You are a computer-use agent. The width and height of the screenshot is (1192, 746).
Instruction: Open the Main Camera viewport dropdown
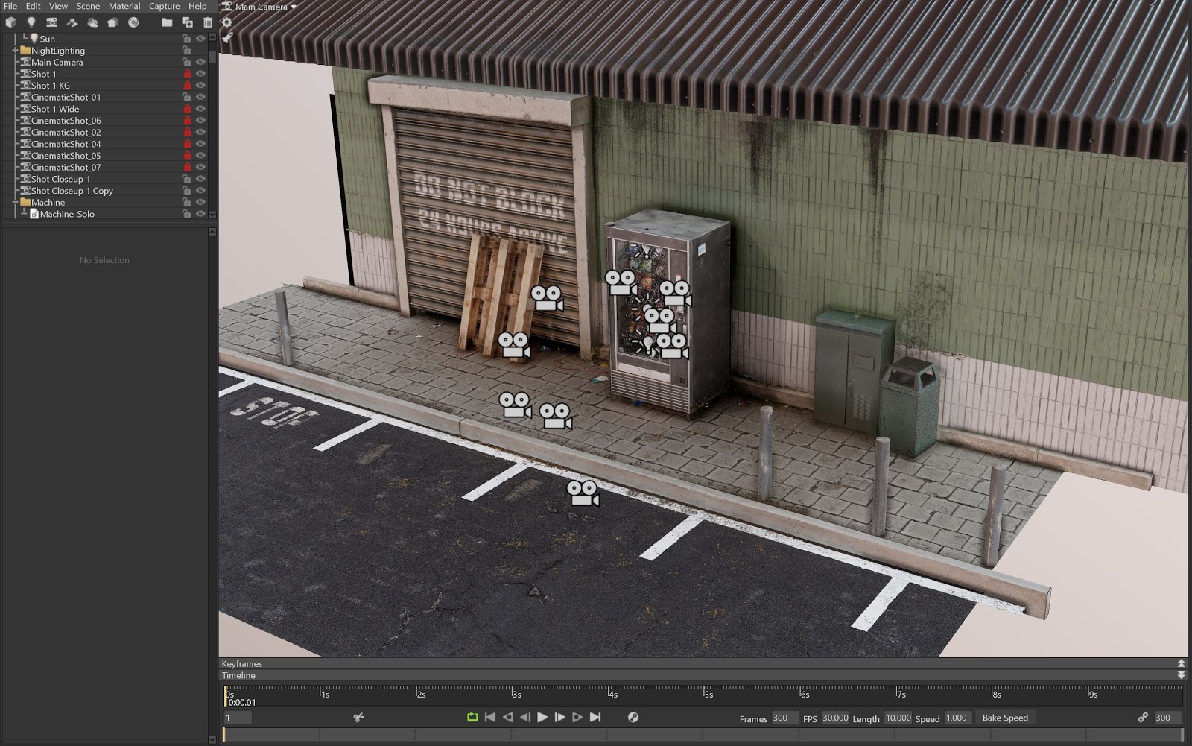pyautogui.click(x=265, y=7)
